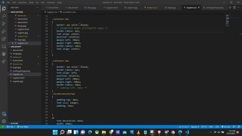Screen dimensions: 242x136
Task: Open the Search view in activity bar
Action: [x=4, y=16]
